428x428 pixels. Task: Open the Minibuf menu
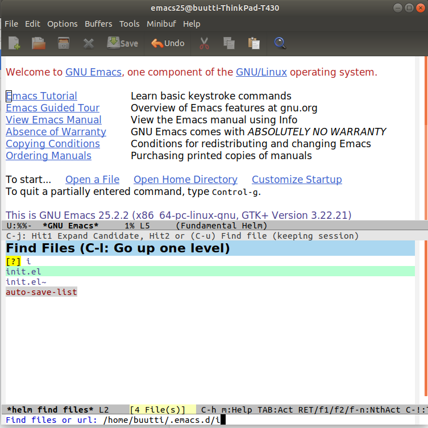161,24
